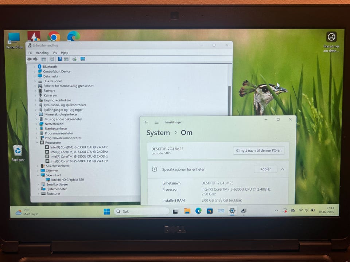
Task: Open Task View on taskbar
Action: pos(175,211)
